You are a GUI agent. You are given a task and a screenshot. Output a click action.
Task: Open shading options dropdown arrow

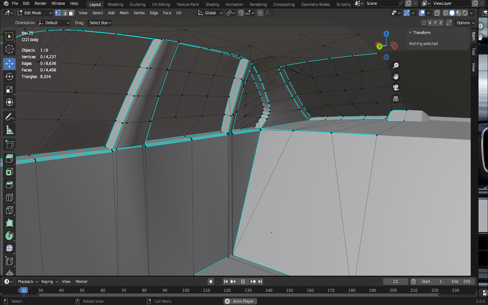pos(471,13)
